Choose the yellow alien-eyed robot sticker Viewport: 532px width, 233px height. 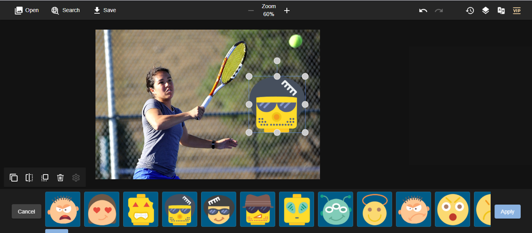click(x=297, y=209)
